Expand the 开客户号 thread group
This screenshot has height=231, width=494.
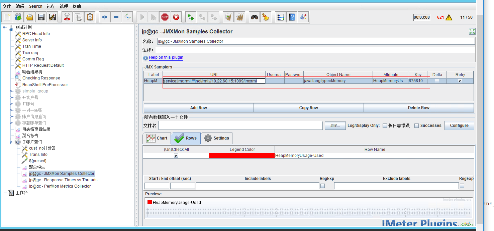11,97
